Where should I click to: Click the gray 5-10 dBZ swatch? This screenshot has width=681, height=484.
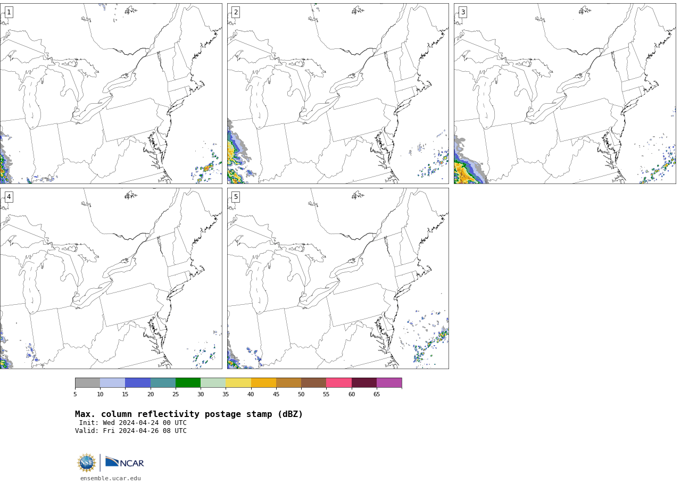click(87, 383)
